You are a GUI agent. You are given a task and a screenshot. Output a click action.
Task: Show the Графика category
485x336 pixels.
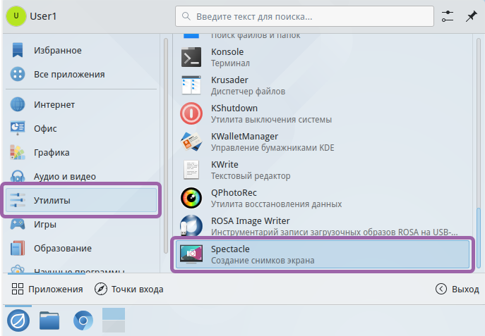[x=51, y=152]
